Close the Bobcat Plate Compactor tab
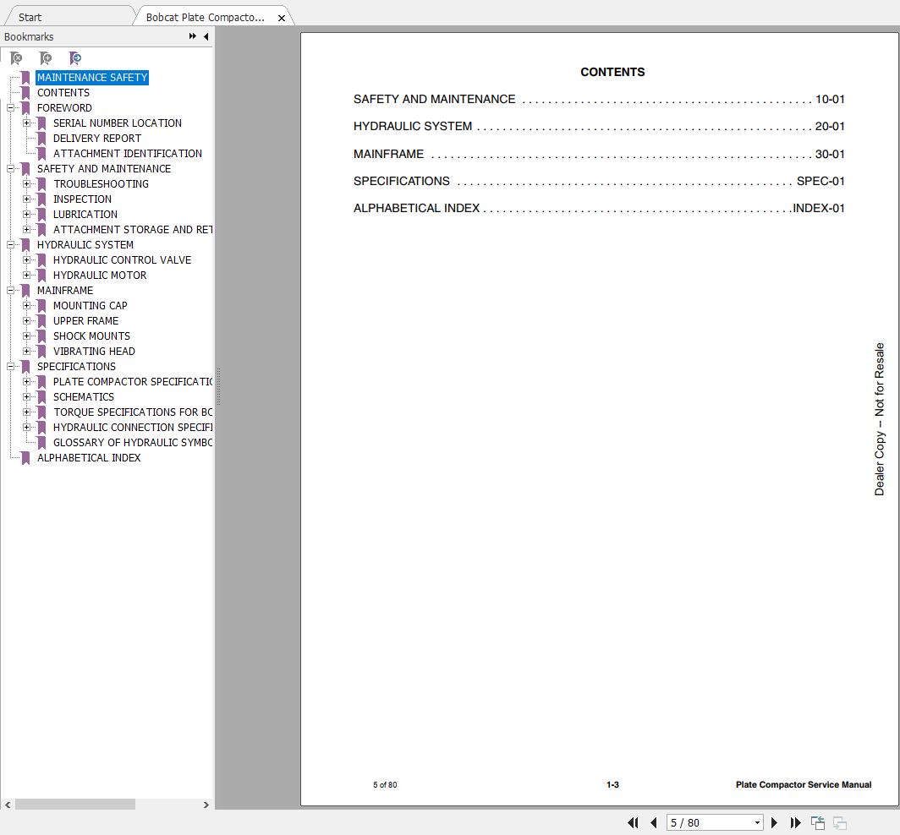Image resolution: width=900 pixels, height=835 pixels. (281, 18)
